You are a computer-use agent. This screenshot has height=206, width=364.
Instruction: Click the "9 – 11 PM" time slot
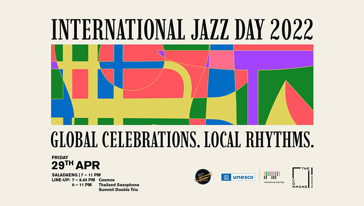[83, 185]
